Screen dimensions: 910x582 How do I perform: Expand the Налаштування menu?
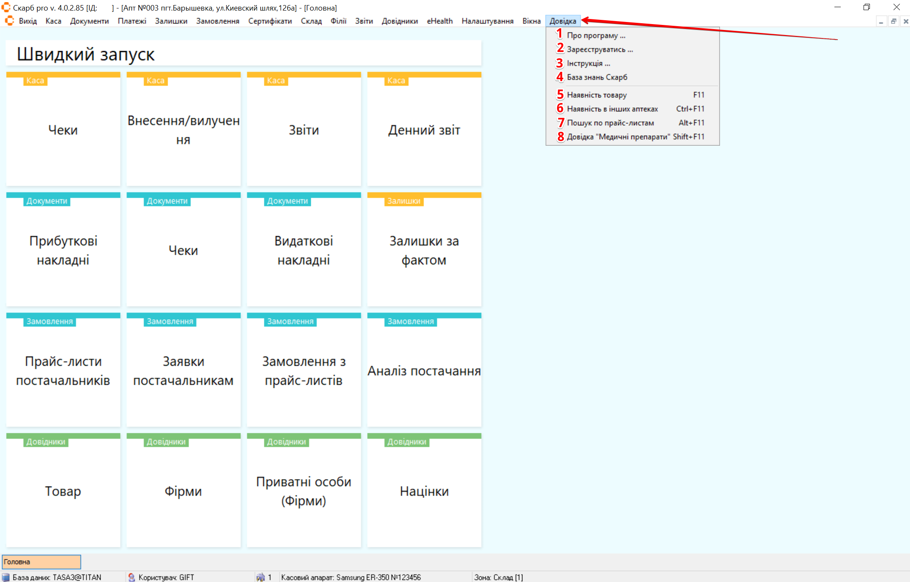point(487,21)
